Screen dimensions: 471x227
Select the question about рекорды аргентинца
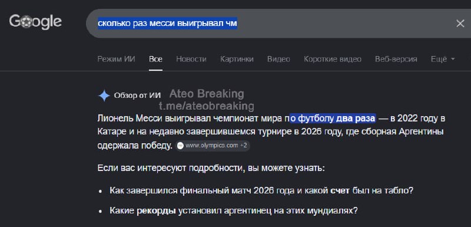(x=233, y=210)
